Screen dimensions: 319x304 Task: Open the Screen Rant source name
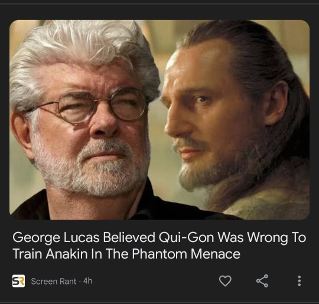54,282
